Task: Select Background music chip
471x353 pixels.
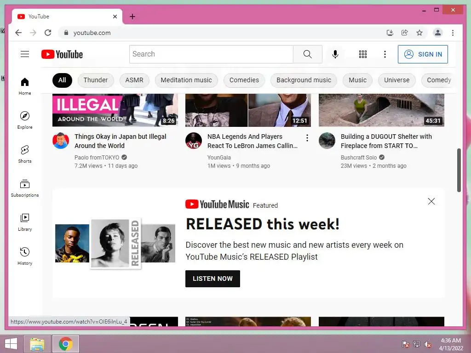Action: click(x=304, y=80)
